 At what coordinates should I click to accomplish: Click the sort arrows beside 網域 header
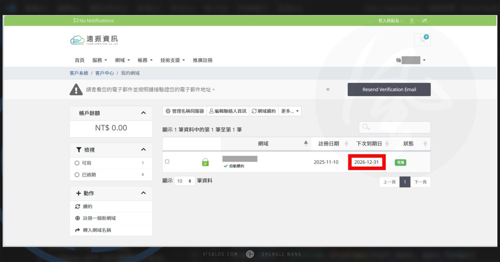click(x=306, y=143)
